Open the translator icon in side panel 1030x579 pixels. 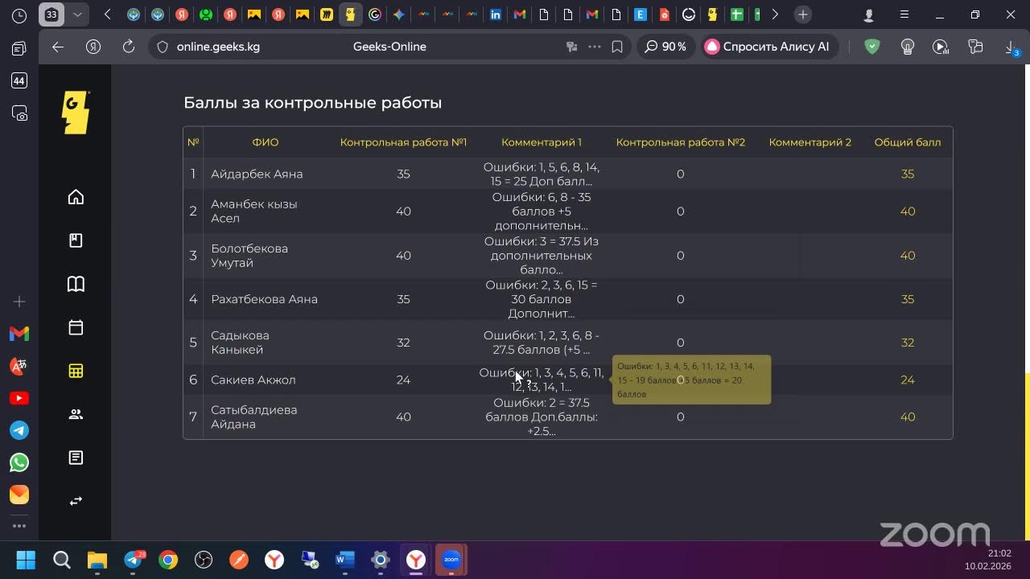point(19,366)
